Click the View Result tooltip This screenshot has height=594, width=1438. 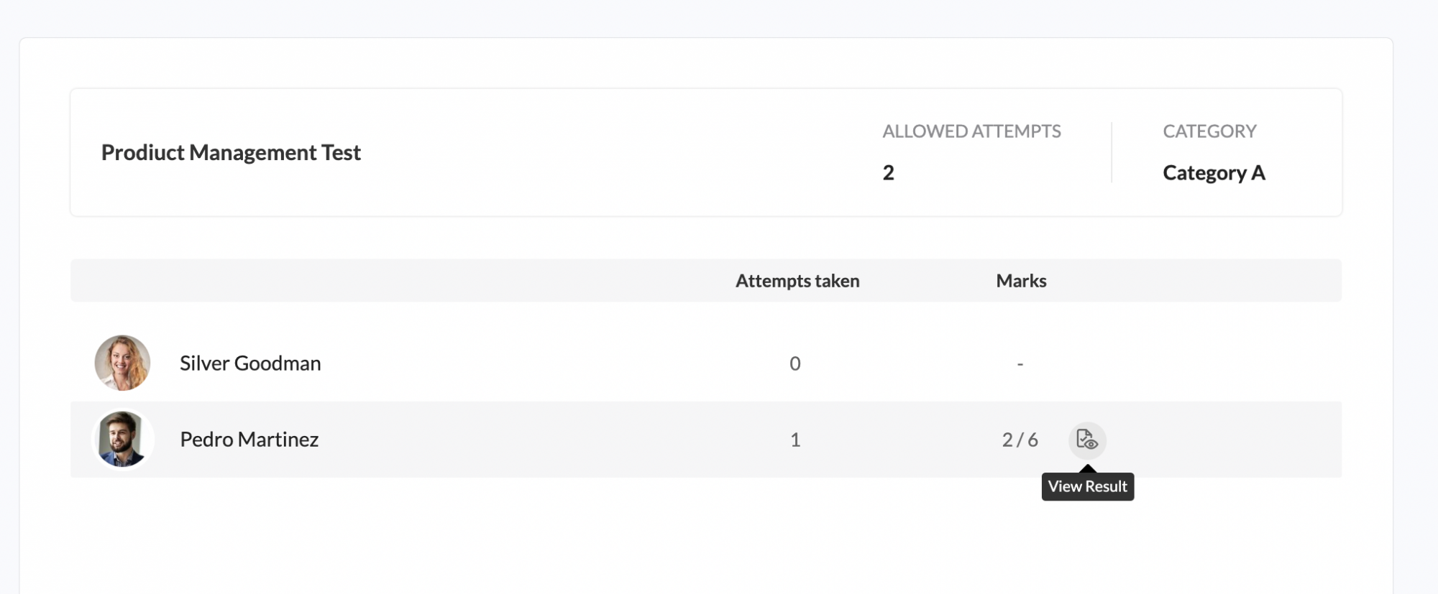[x=1088, y=486]
